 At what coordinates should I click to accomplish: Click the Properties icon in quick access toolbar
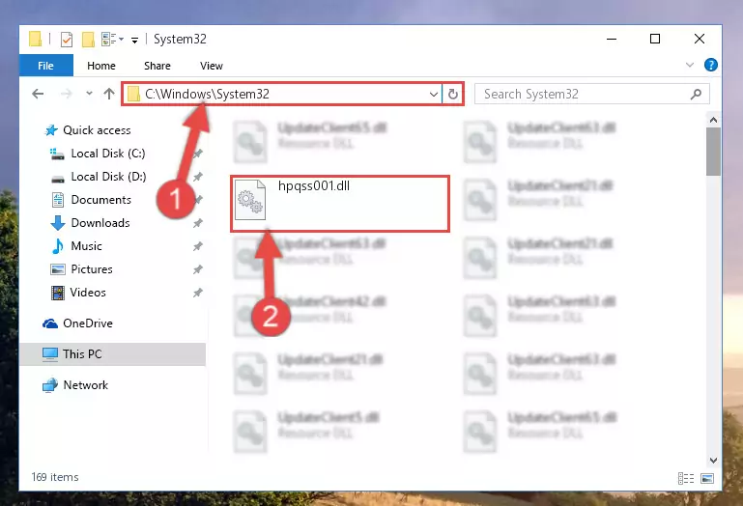pyautogui.click(x=67, y=40)
